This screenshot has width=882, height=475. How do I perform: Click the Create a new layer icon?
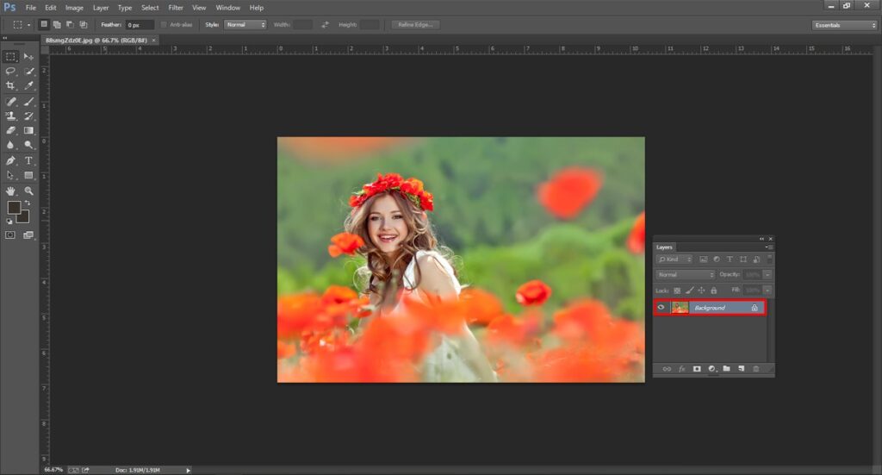tap(742, 369)
